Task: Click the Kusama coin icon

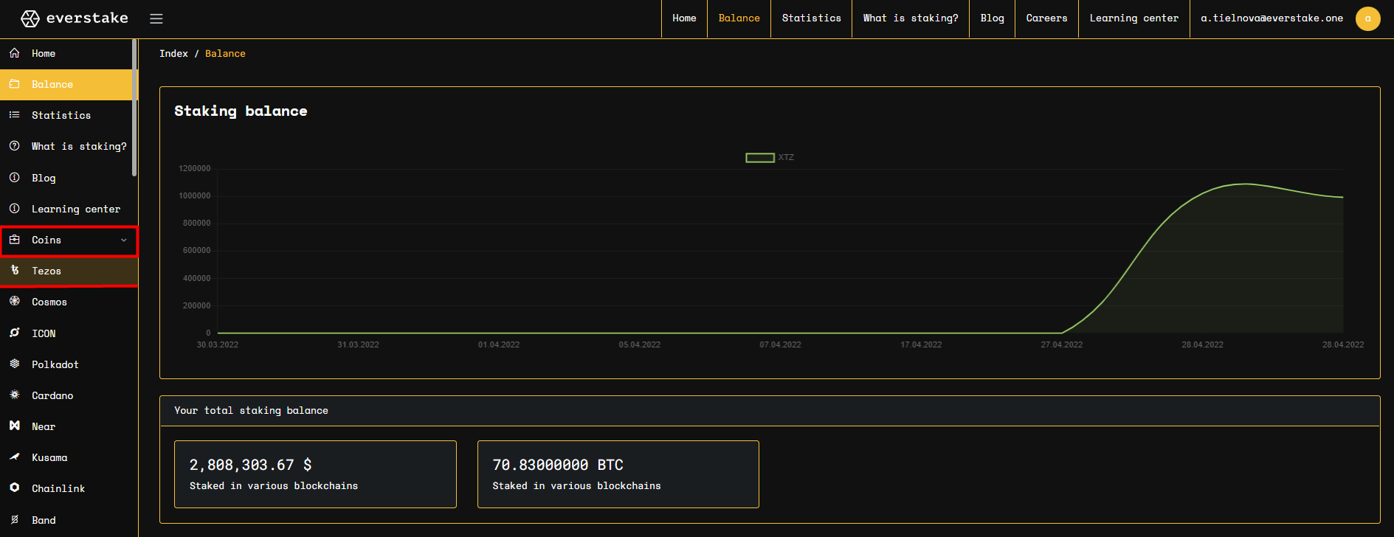Action: point(15,457)
